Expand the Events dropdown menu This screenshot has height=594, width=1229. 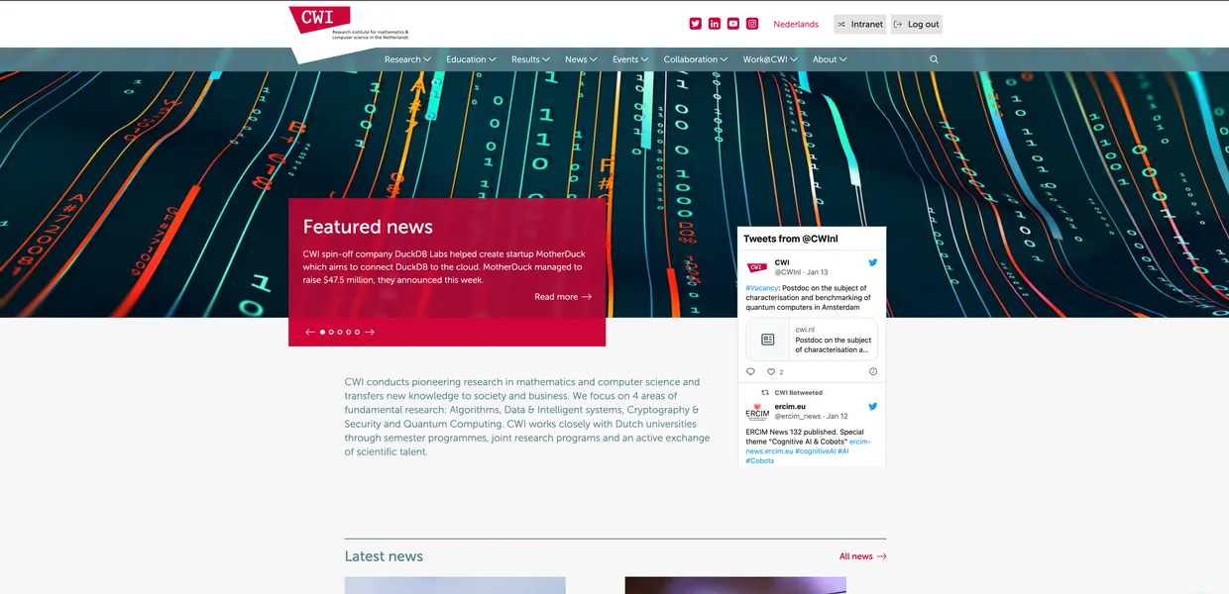629,59
